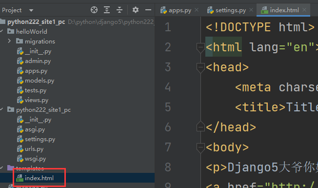Hide the Project panel with the minus icon

click(x=148, y=10)
